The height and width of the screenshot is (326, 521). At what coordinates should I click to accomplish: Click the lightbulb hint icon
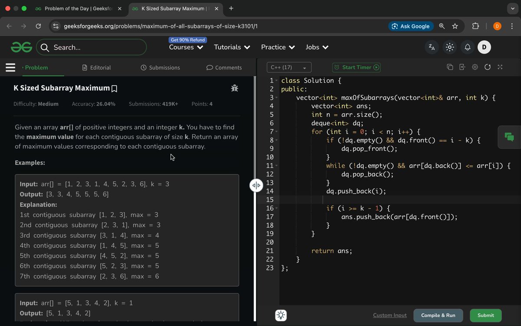pyautogui.click(x=281, y=315)
